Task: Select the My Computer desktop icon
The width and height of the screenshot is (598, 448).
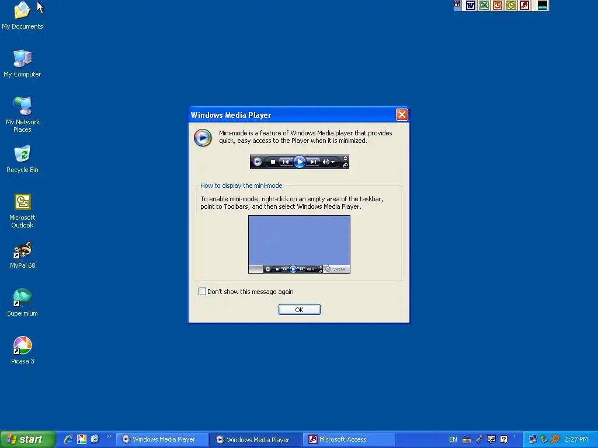Action: point(22,63)
